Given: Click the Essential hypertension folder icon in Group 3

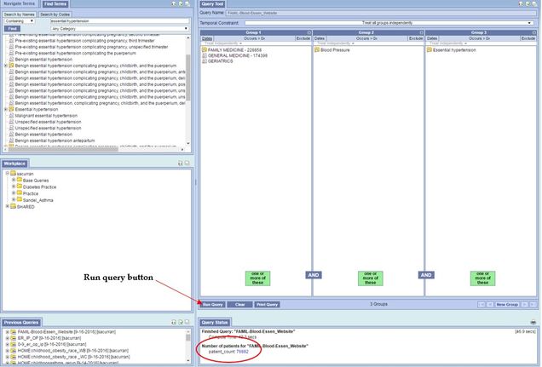Looking at the screenshot, I should (430, 50).
